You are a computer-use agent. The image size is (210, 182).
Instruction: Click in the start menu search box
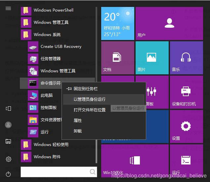point(59,172)
